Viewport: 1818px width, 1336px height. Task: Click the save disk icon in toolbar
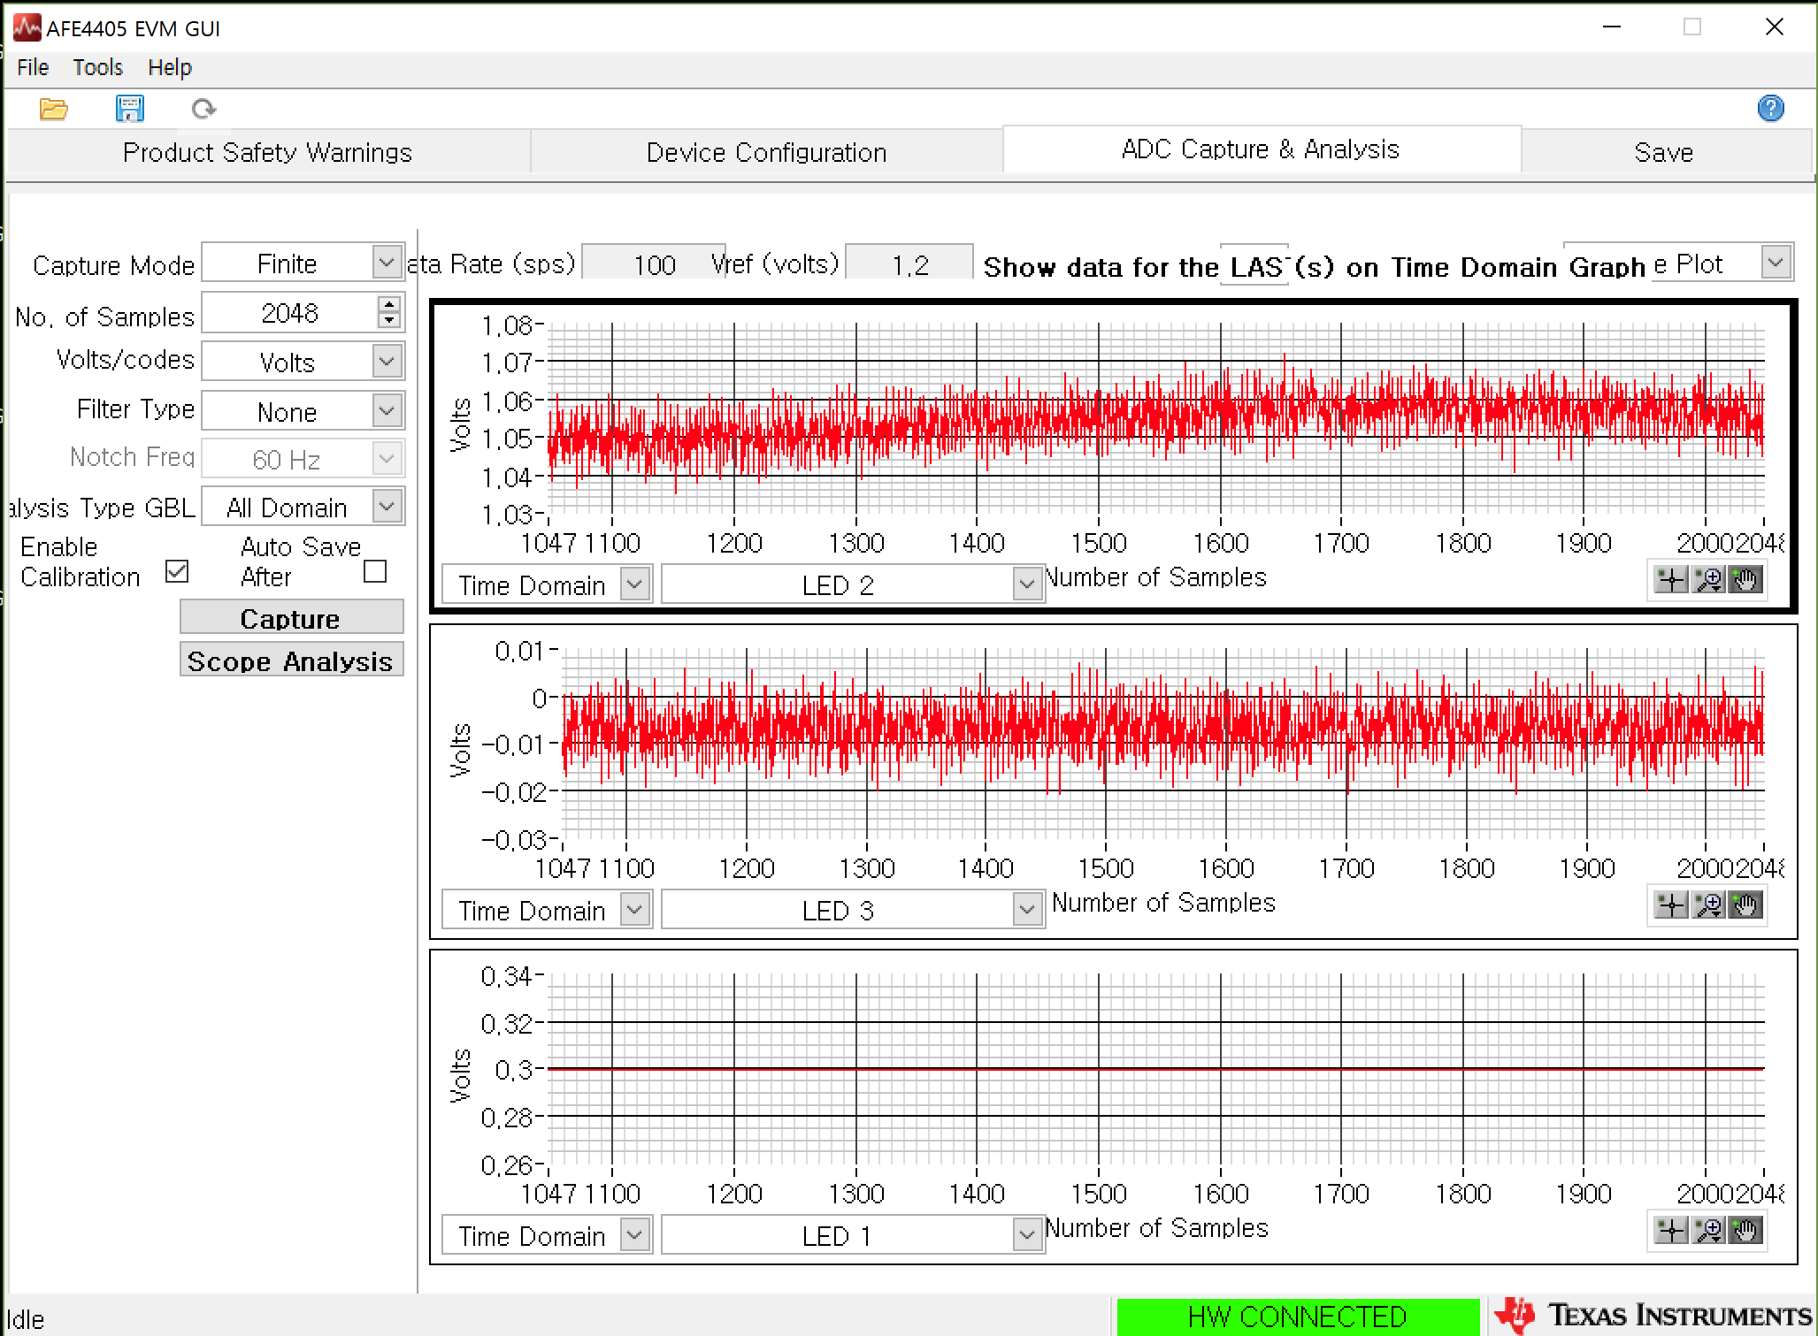pos(129,109)
